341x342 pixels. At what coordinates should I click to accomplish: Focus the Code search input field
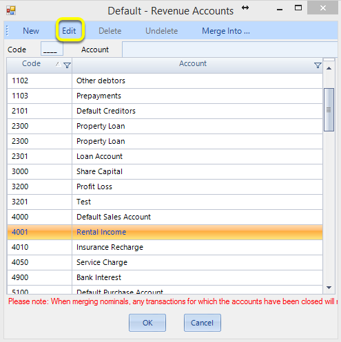point(52,49)
